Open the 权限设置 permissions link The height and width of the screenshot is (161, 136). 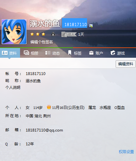point(126,152)
